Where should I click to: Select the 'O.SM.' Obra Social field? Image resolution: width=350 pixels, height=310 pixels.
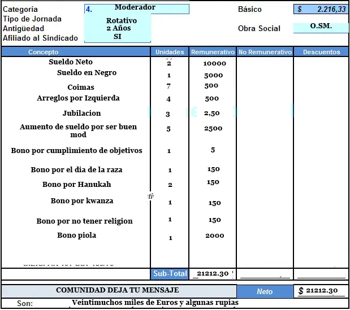(x=321, y=28)
